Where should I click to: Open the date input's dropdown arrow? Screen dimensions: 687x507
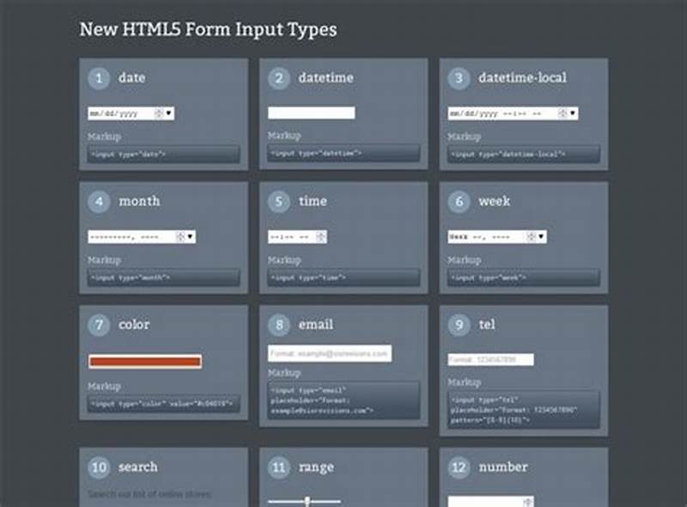(168, 111)
